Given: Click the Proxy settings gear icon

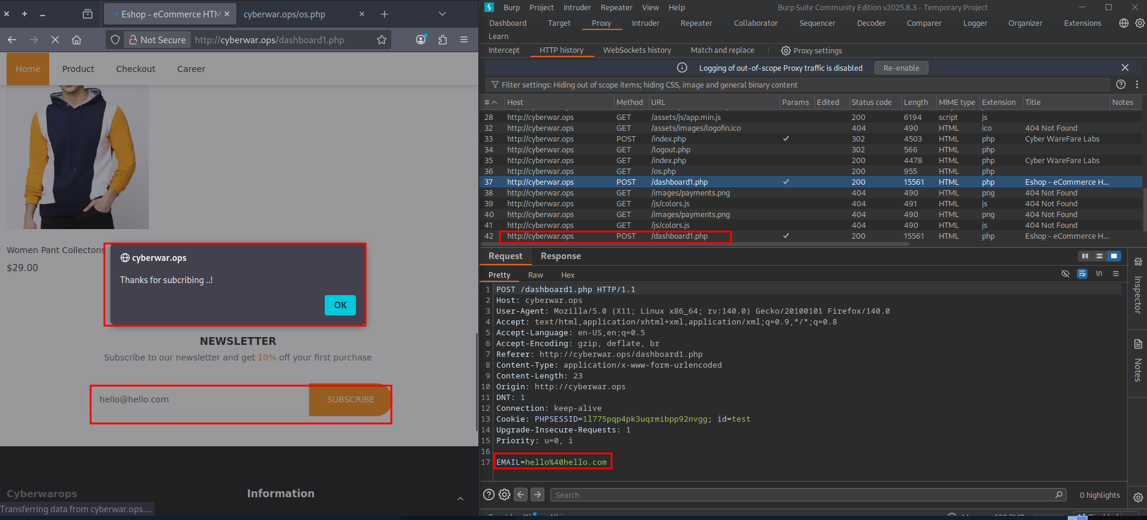Looking at the screenshot, I should click(786, 51).
